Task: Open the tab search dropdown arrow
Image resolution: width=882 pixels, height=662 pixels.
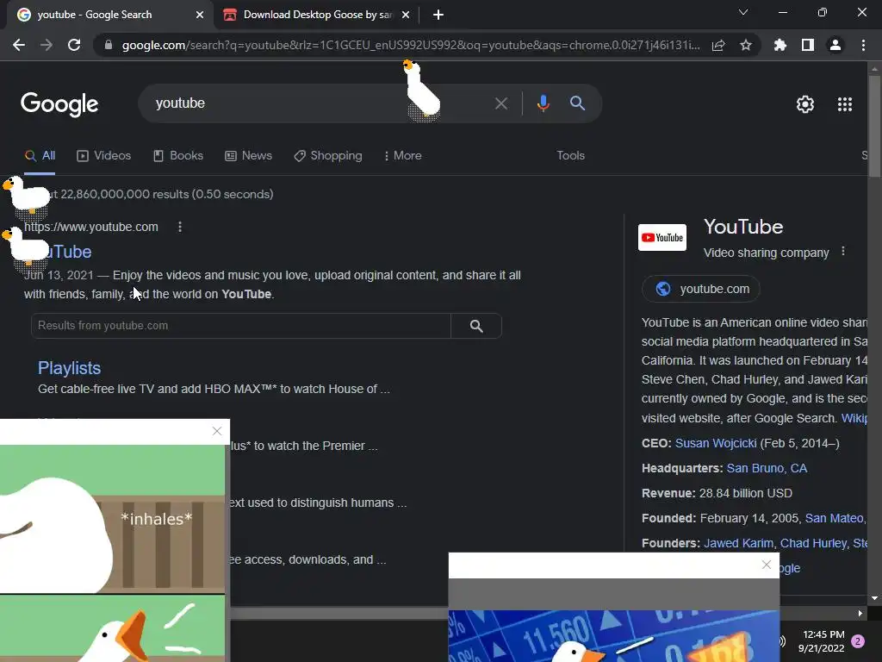Action: click(743, 12)
